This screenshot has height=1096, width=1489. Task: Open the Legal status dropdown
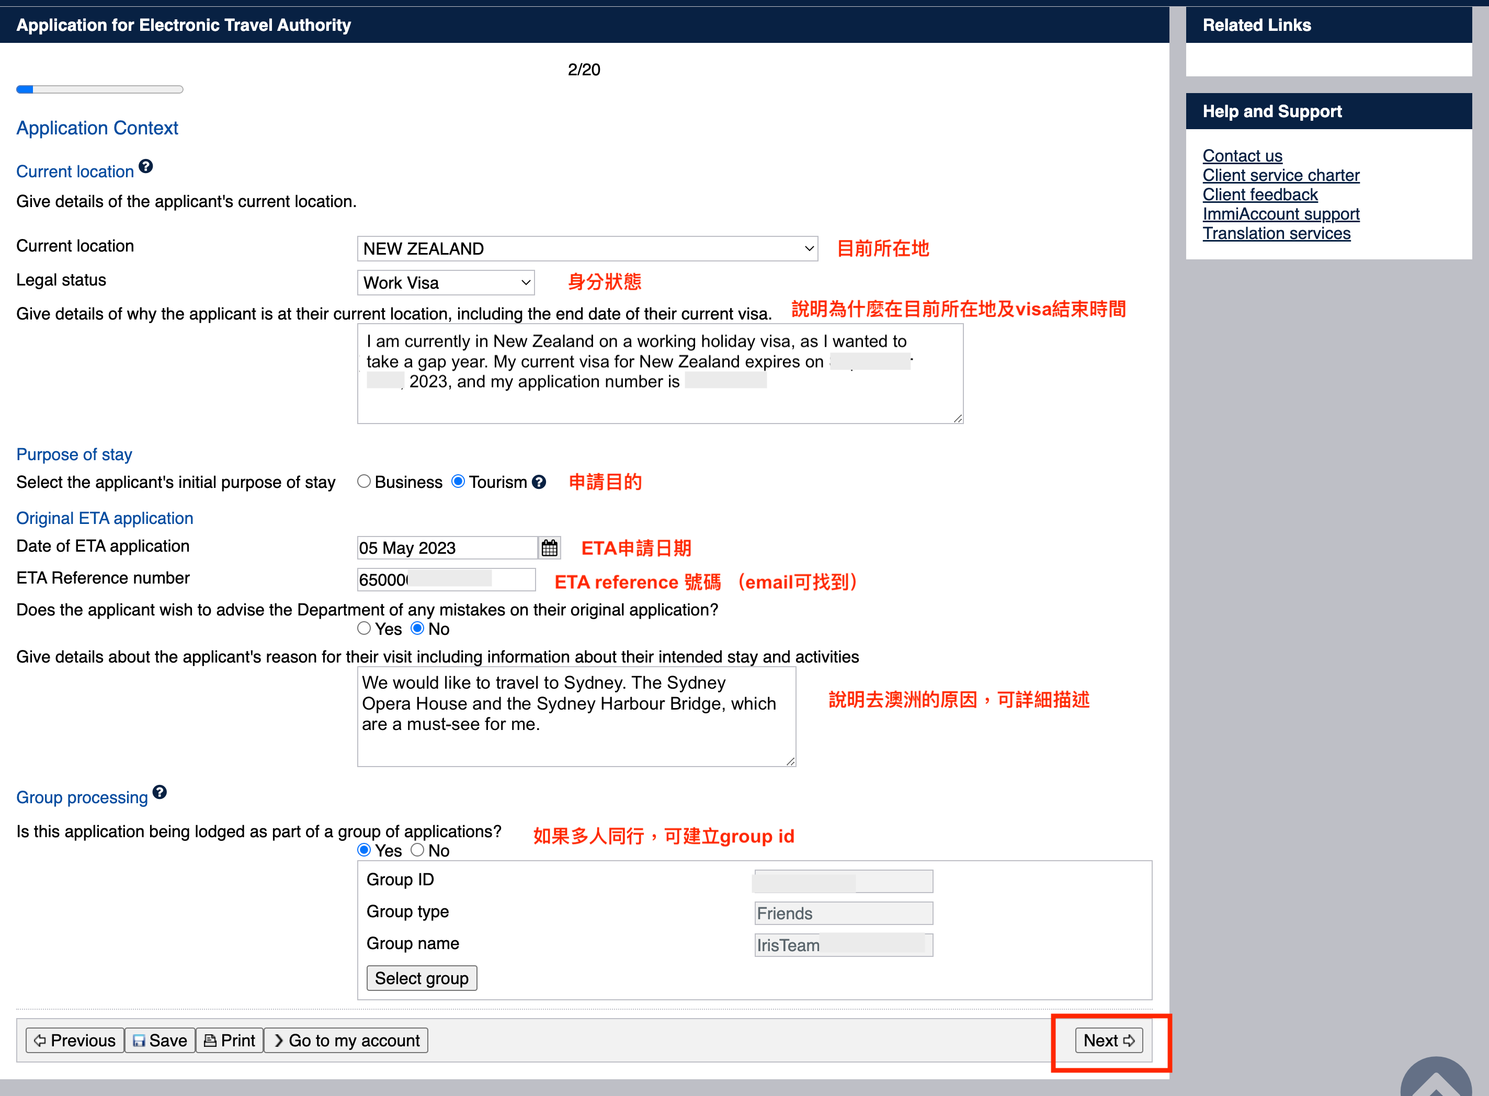pyautogui.click(x=446, y=282)
